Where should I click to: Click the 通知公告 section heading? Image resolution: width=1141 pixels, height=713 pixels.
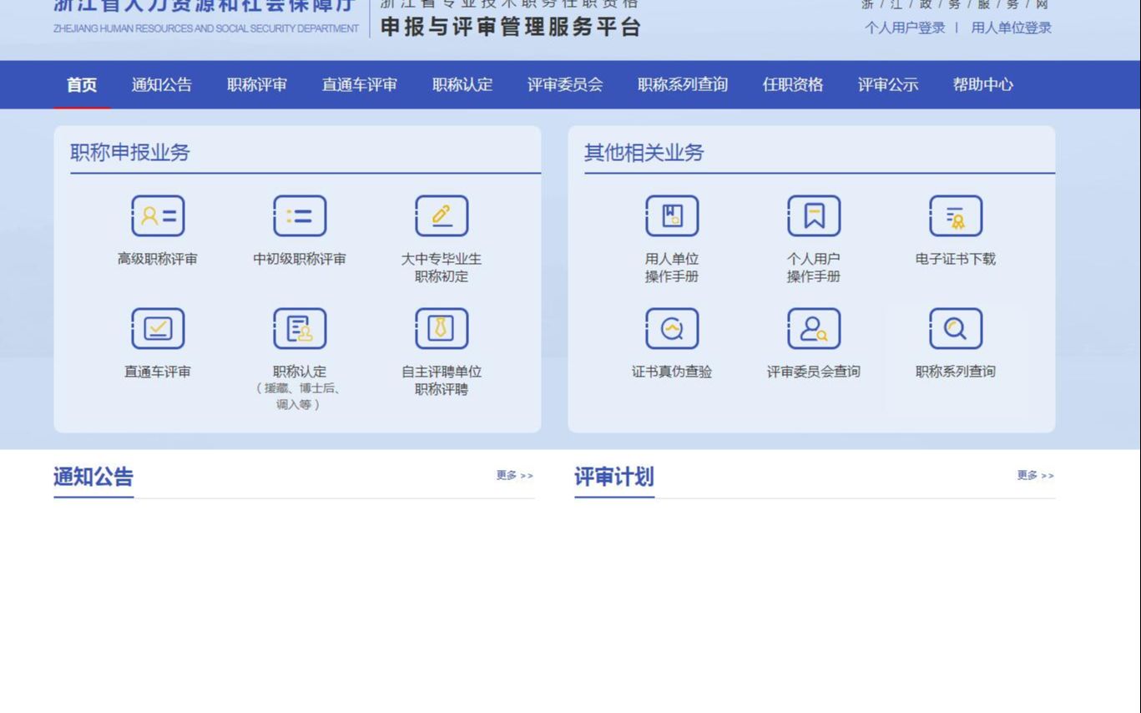point(93,477)
